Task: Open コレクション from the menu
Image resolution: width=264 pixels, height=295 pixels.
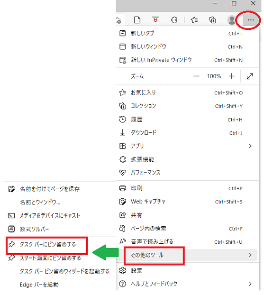Action: pyautogui.click(x=187, y=106)
